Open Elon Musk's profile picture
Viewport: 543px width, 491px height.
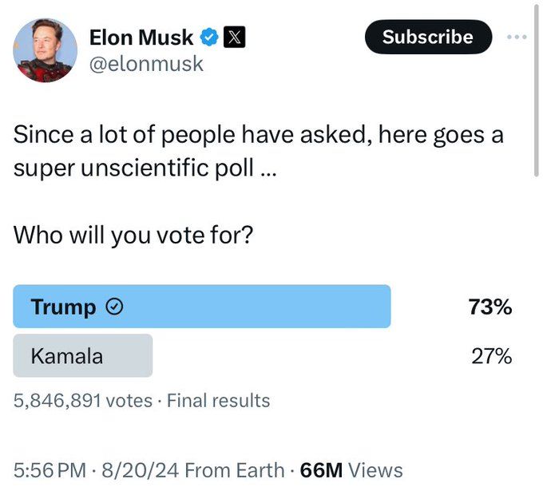pos(46,50)
